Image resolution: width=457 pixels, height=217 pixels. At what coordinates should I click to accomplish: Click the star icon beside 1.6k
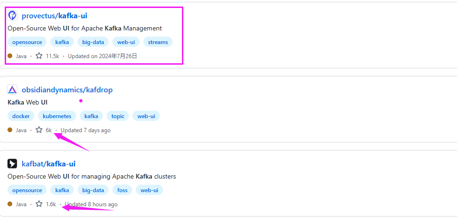tap(39, 204)
